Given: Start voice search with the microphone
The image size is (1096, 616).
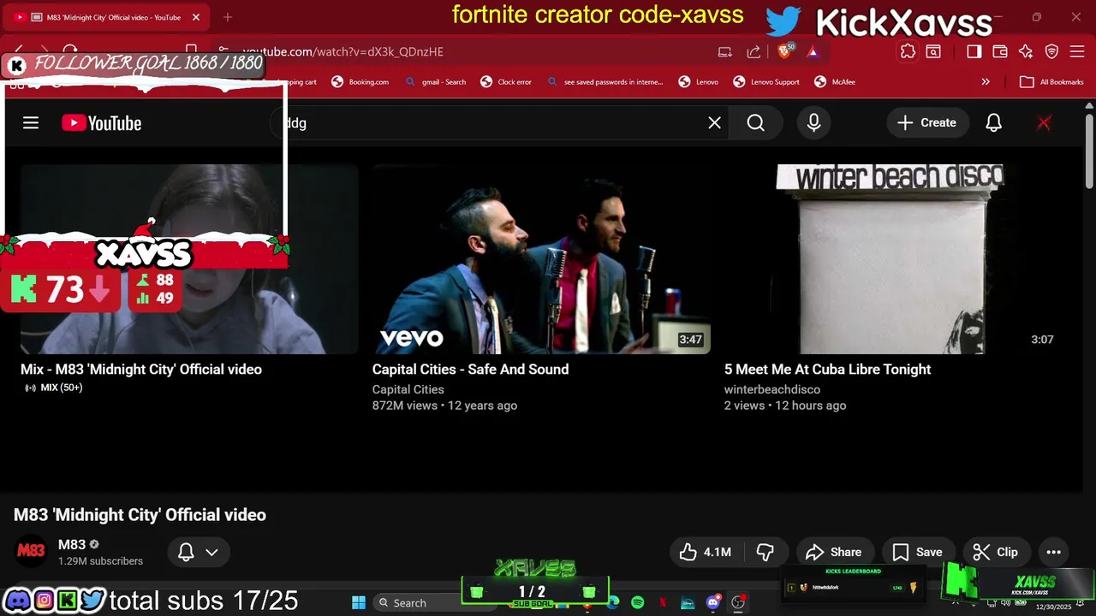Looking at the screenshot, I should click(813, 123).
